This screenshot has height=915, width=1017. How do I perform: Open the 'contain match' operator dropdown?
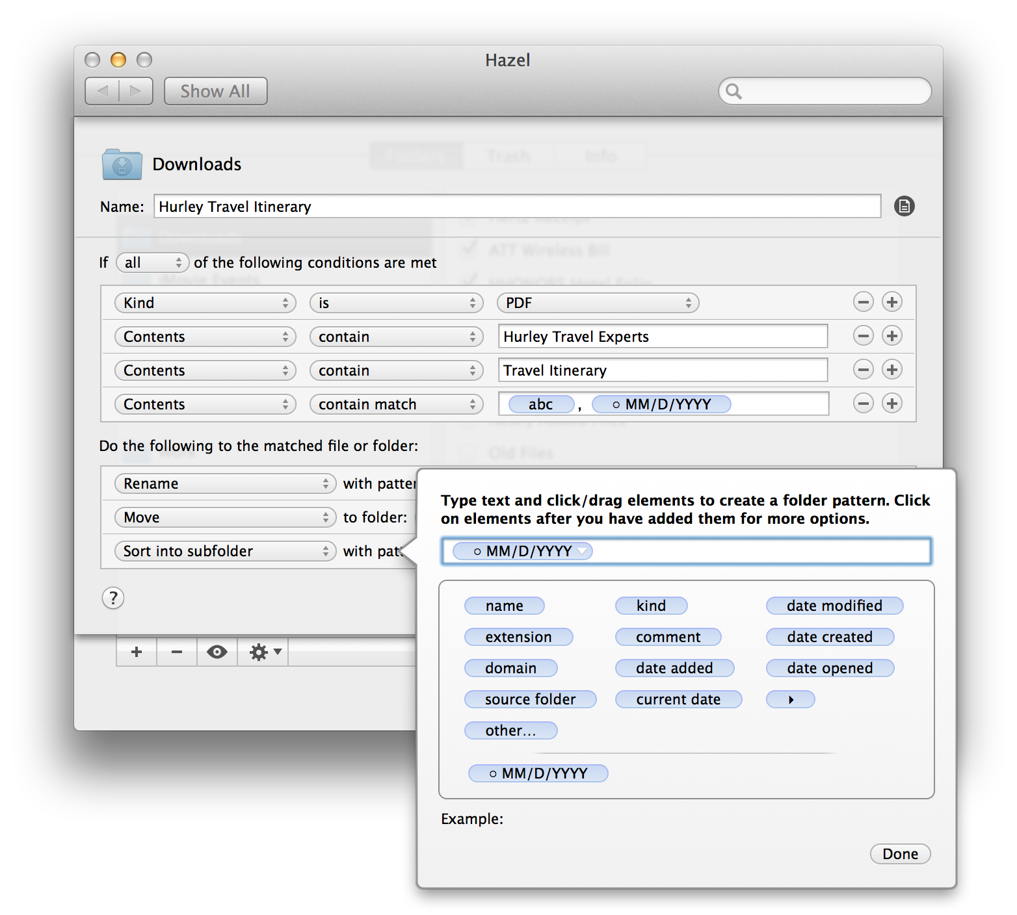click(x=396, y=404)
